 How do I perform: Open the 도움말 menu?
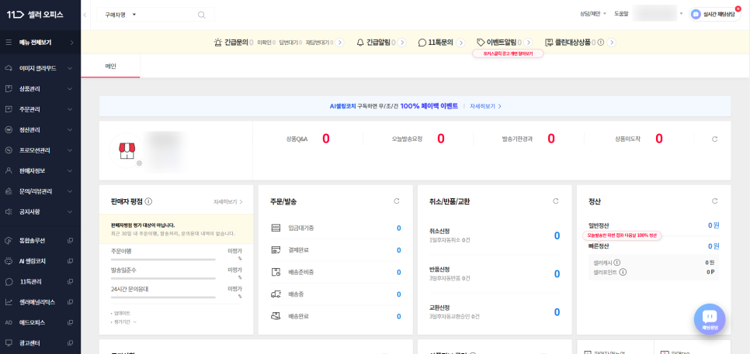point(621,14)
